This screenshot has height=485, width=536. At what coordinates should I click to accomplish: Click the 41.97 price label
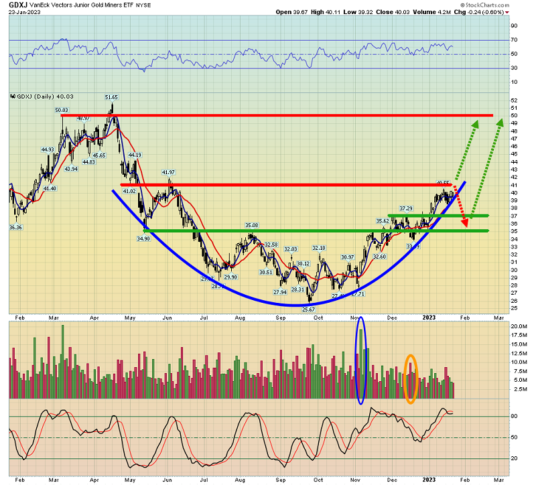[x=167, y=172]
